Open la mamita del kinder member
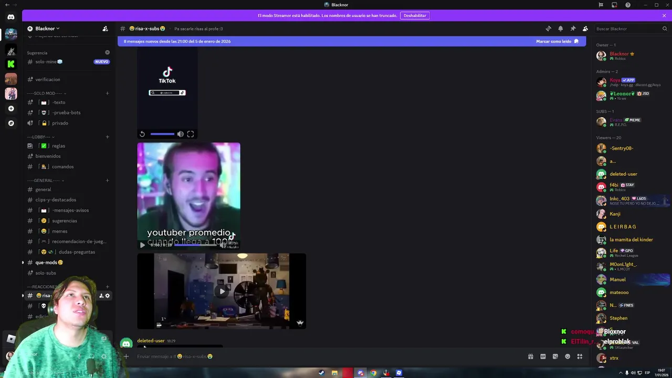The image size is (672, 378). [632, 240]
